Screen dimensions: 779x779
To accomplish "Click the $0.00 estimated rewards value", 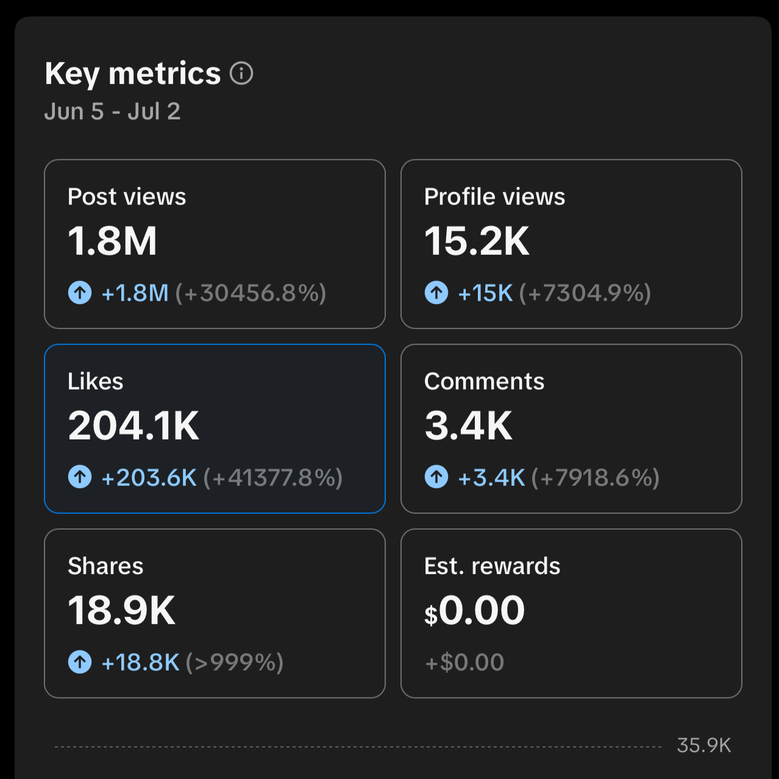I will tap(474, 610).
